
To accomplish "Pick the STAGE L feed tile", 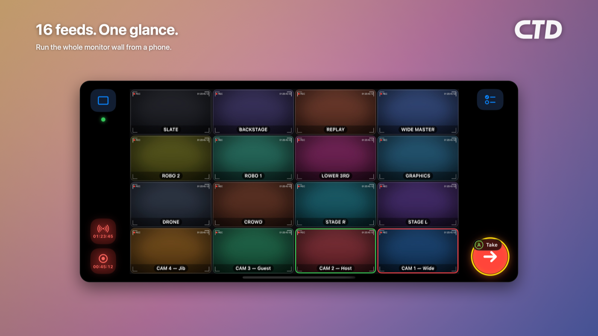I will [418, 205].
